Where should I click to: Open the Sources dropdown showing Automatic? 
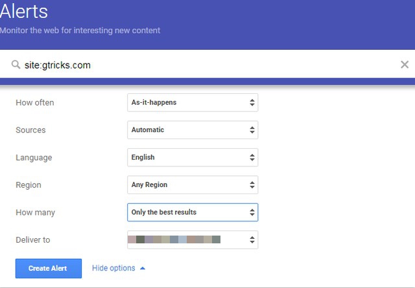coord(193,130)
